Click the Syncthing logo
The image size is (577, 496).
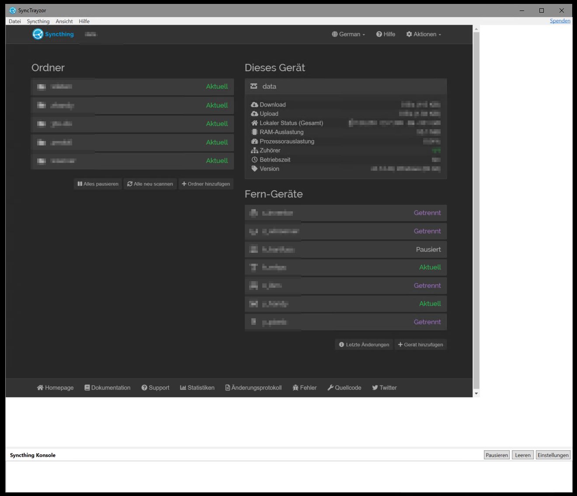coord(37,34)
